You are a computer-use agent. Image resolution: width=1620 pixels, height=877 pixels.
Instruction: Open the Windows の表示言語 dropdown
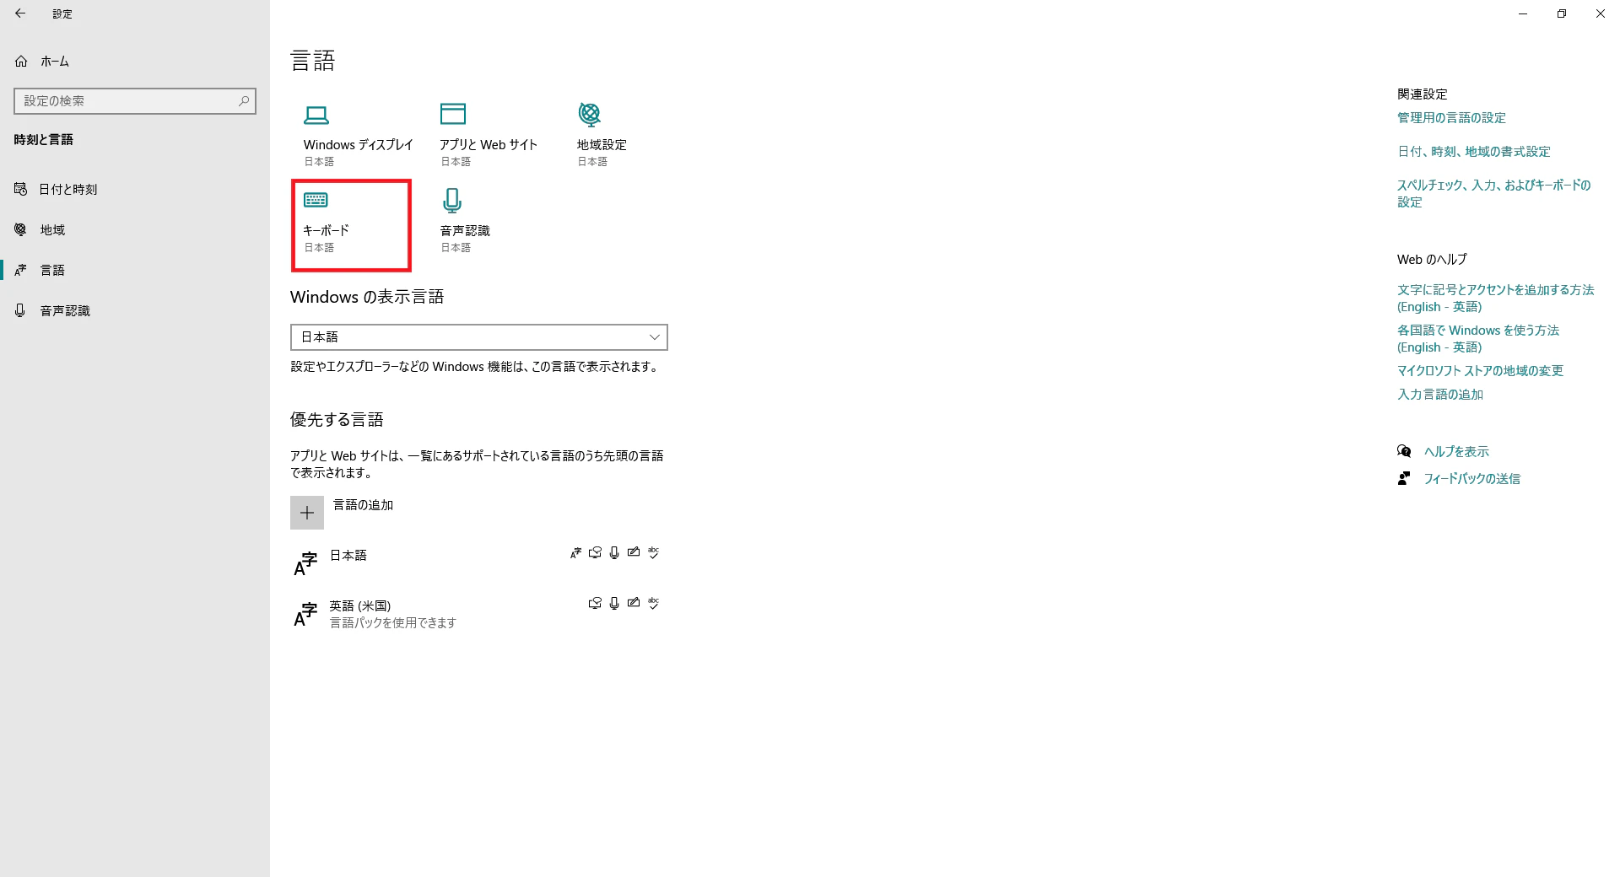coord(479,337)
